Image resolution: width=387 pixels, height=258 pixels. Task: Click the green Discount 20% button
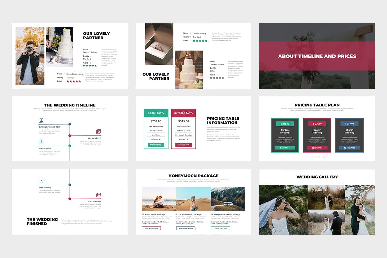click(156, 145)
